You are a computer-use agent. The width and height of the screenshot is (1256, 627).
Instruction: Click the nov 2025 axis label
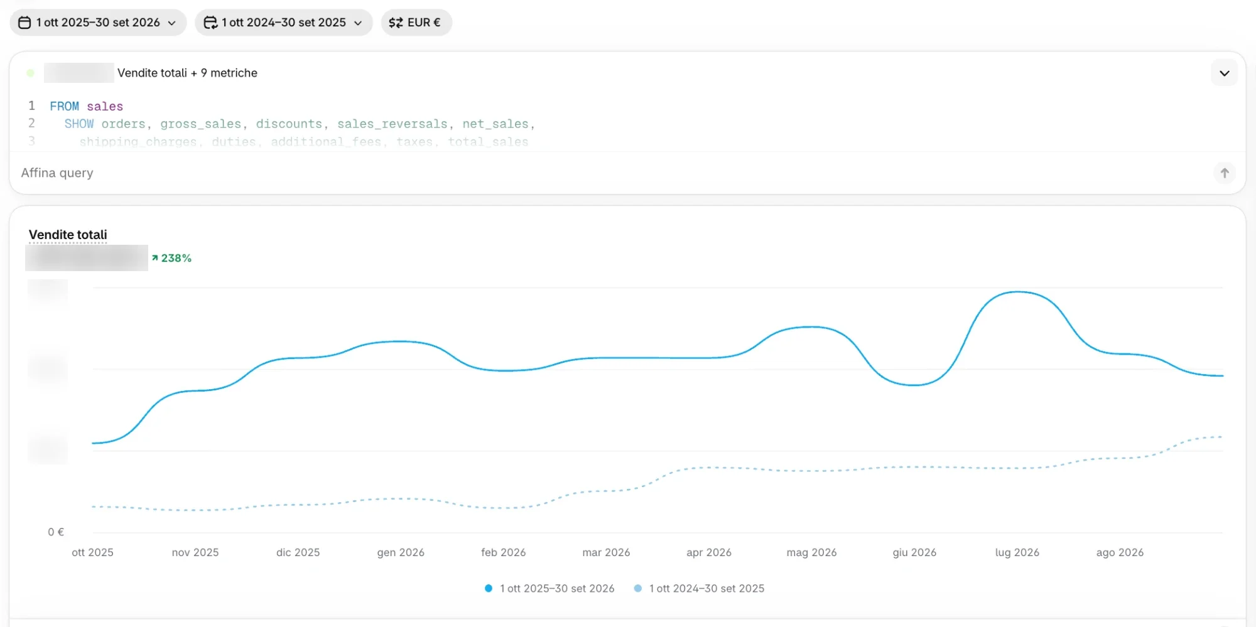[x=195, y=552]
